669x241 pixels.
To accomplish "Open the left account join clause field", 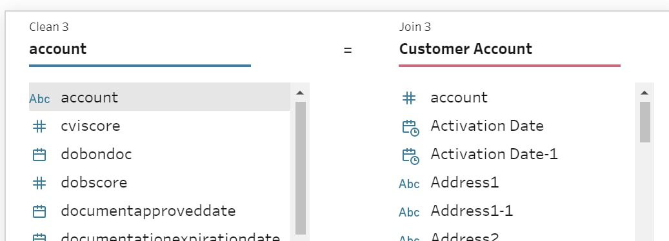I will pos(140,50).
